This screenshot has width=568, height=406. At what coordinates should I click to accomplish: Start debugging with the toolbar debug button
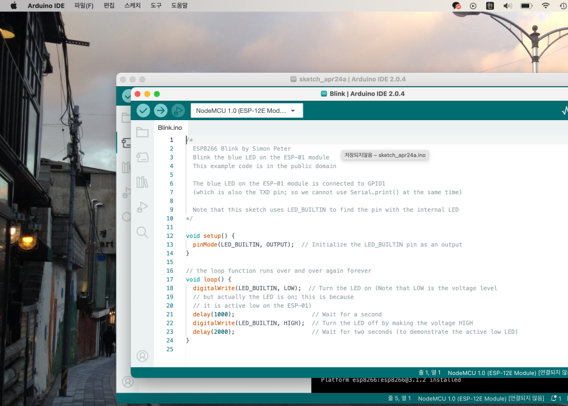coord(178,110)
